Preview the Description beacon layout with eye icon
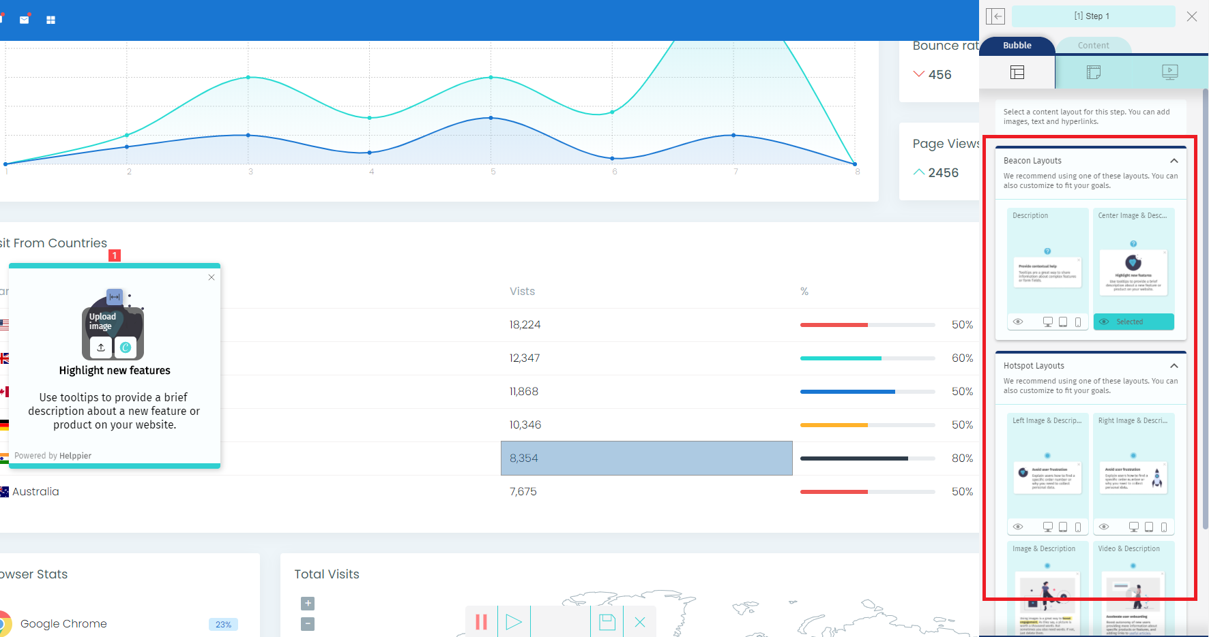This screenshot has width=1209, height=637. click(1018, 322)
